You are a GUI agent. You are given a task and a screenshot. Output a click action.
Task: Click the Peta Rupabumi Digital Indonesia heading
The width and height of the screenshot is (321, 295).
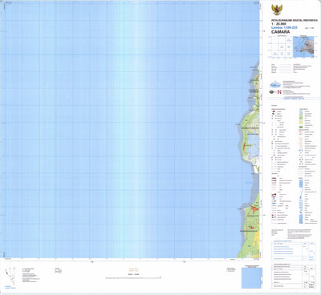click(295, 20)
